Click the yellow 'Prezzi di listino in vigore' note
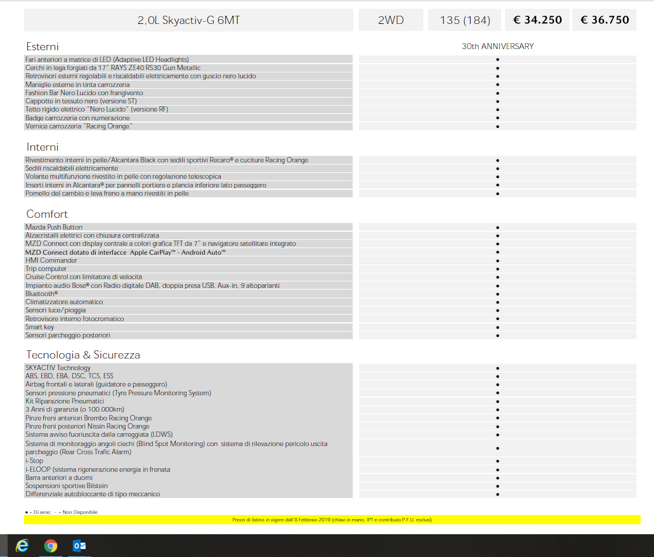 [332, 520]
